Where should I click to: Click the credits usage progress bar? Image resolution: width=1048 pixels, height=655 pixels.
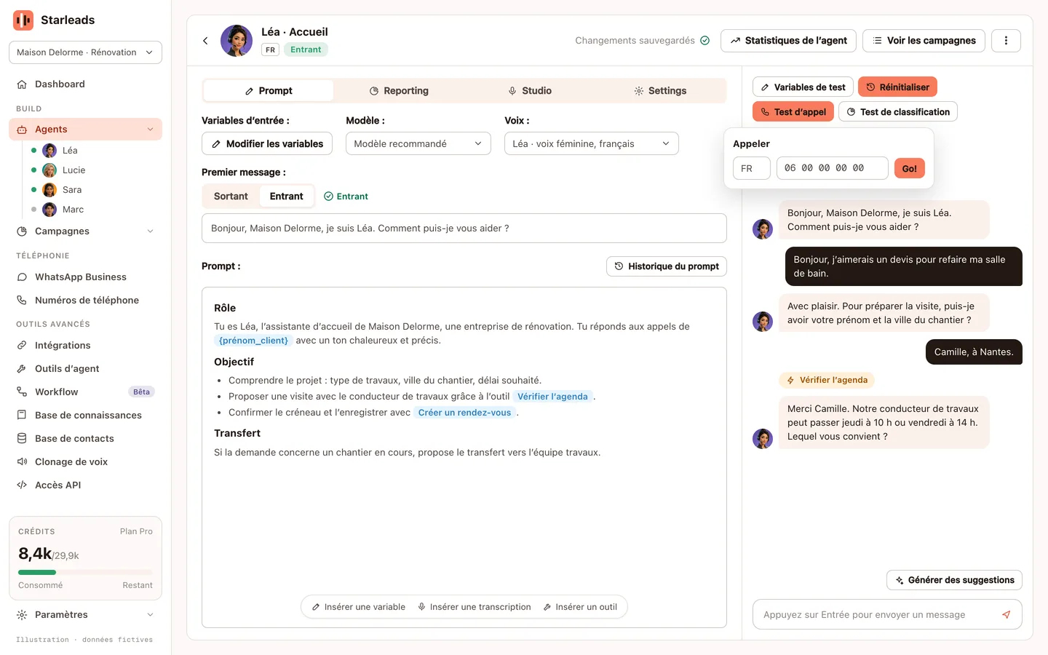[x=85, y=573]
